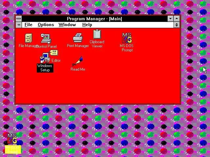Open the Help menu

tap(87, 25)
